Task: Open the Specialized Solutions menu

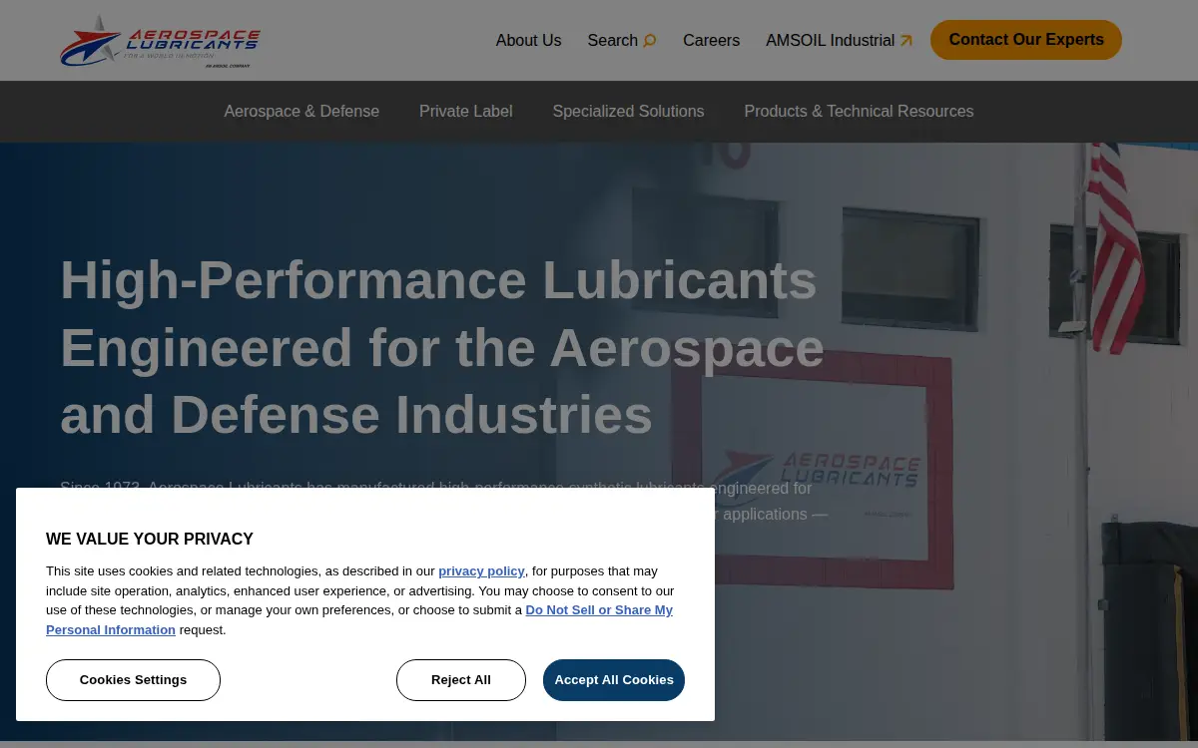Action: point(628,112)
